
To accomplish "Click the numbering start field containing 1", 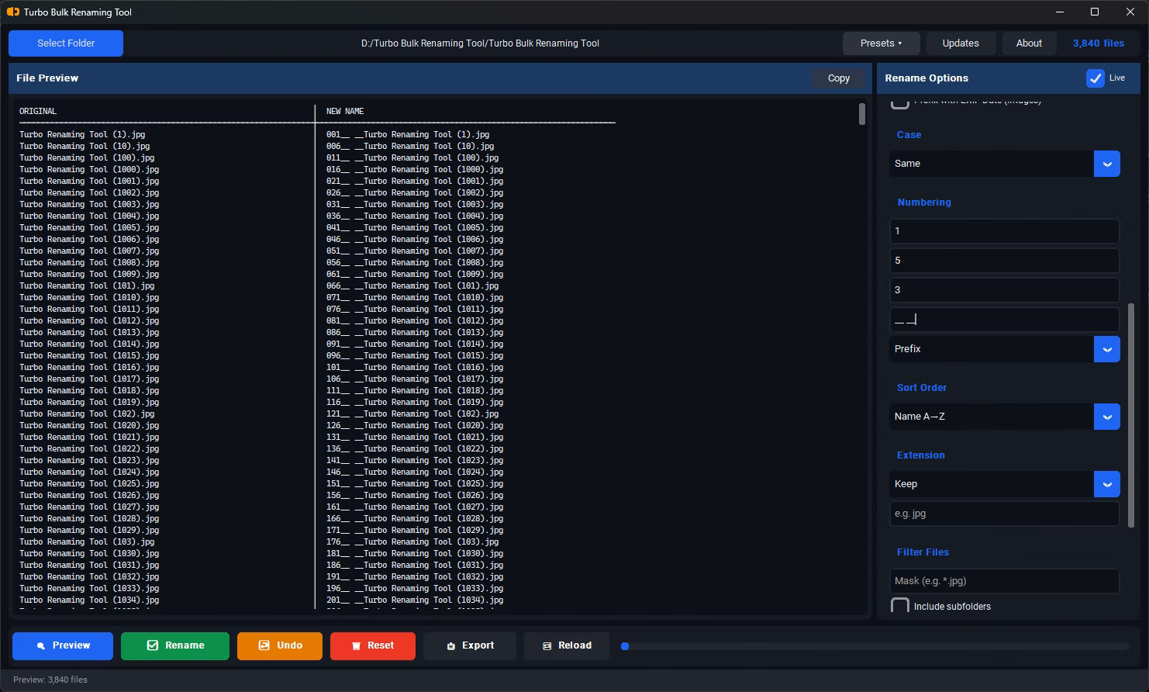I will 1004,231.
